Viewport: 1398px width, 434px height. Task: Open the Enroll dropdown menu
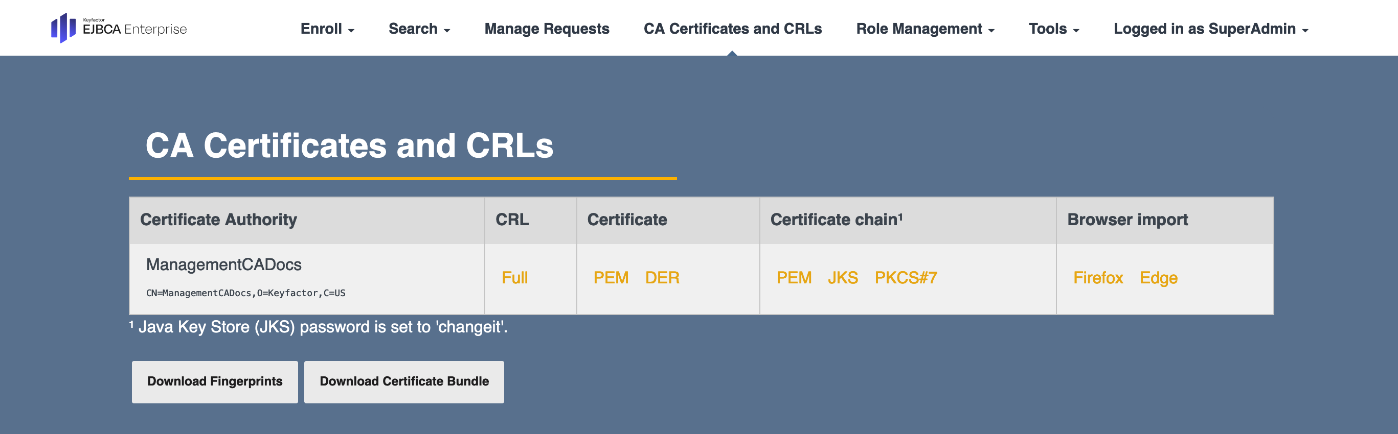coord(327,29)
